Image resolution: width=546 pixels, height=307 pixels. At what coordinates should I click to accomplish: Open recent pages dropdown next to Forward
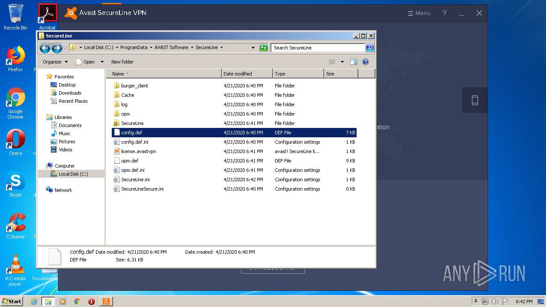click(x=65, y=48)
